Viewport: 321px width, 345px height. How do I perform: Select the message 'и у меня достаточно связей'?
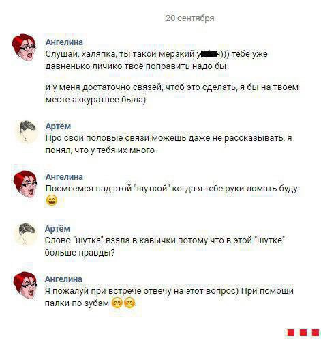coord(172,94)
